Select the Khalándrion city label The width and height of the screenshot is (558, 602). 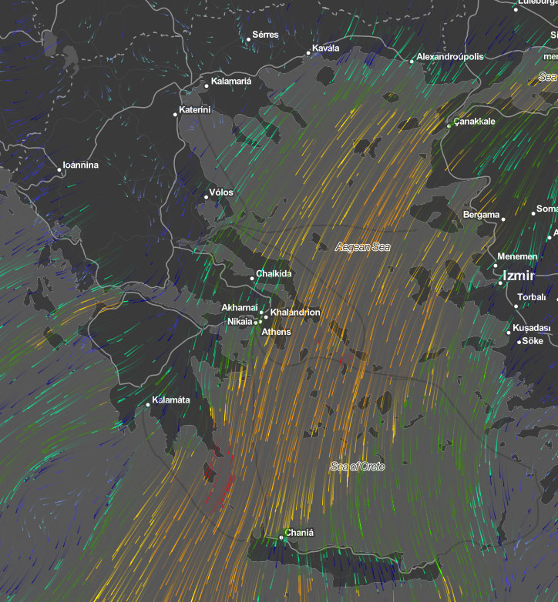295,313
